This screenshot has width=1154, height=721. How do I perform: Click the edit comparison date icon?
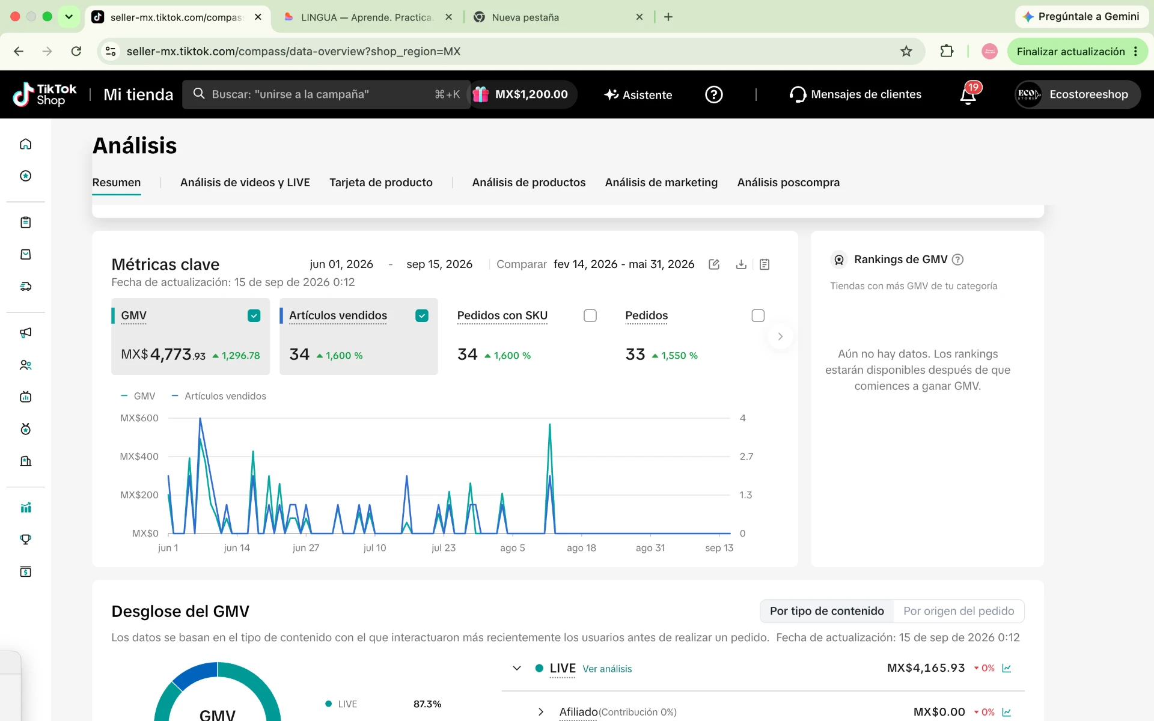[x=714, y=264]
